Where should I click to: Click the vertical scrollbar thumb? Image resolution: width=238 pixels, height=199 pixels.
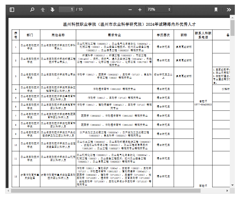pyautogui.click(x=232, y=28)
